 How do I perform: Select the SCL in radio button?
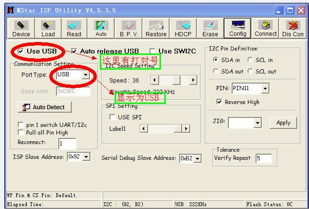tap(250, 60)
